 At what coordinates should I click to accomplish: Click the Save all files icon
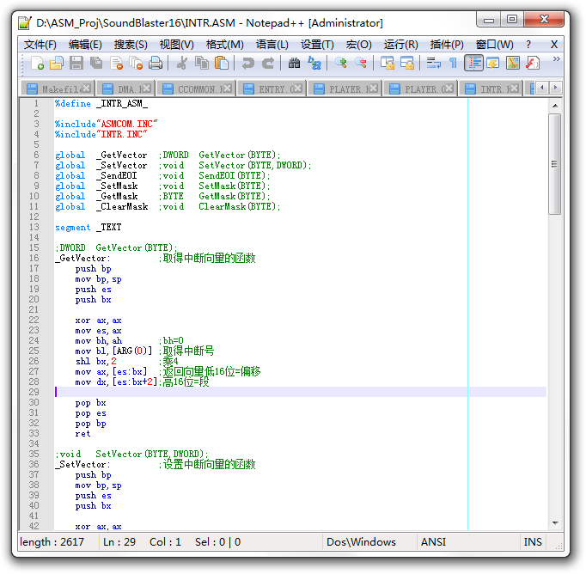pyautogui.click(x=96, y=63)
